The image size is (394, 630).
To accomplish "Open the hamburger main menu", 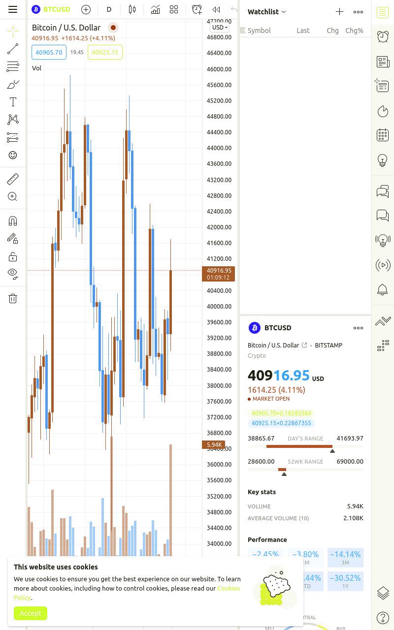I will tap(13, 9).
